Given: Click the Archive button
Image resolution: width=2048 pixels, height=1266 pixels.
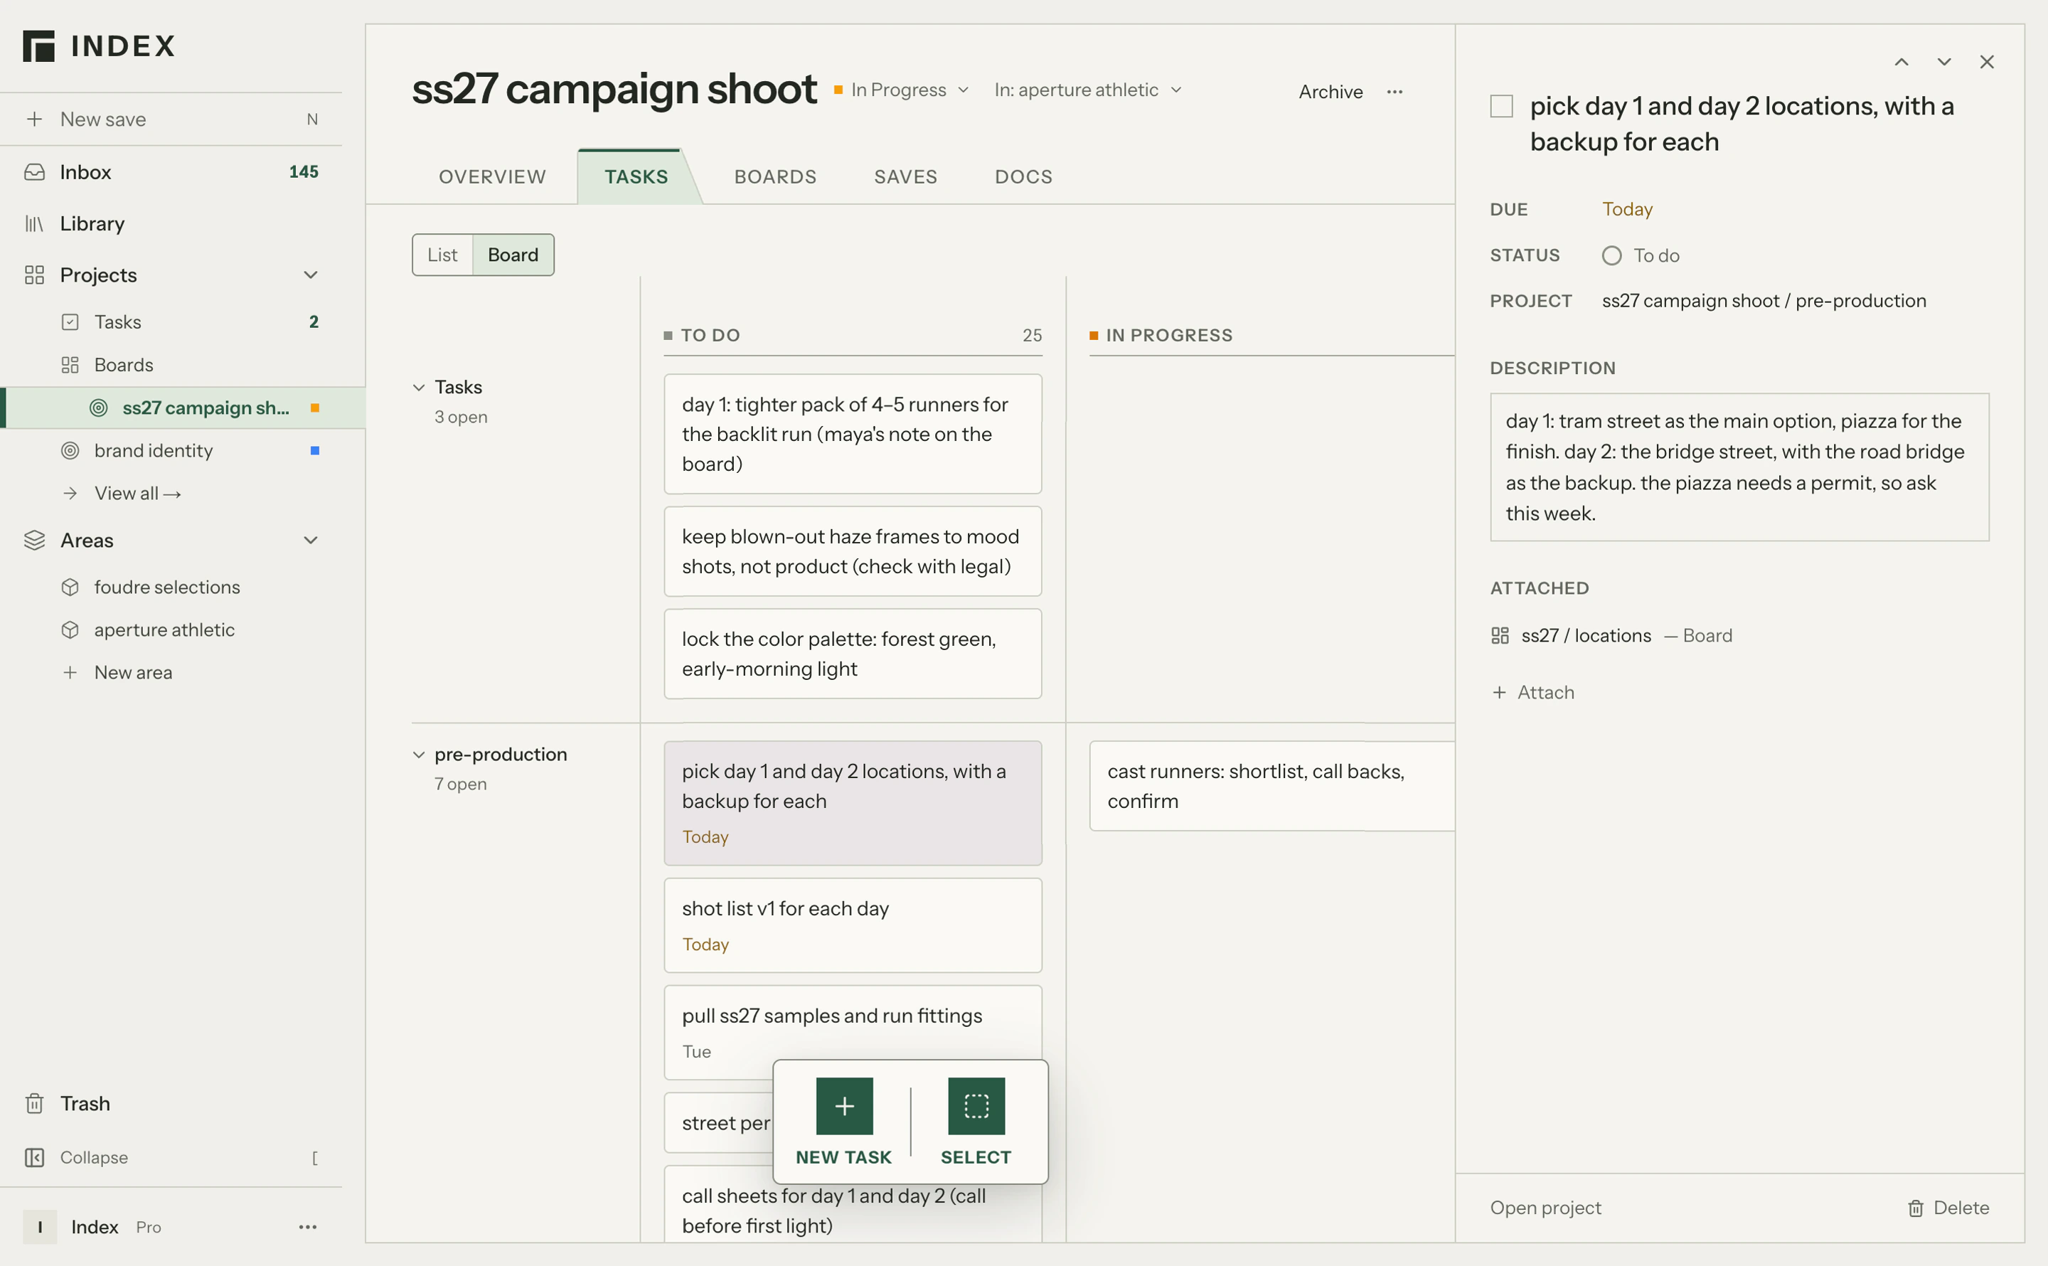Looking at the screenshot, I should (x=1330, y=91).
